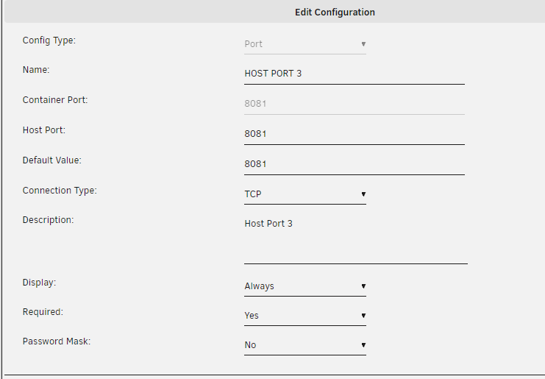The image size is (545, 379).
Task: Click the Default Value label
Action: tap(51, 160)
